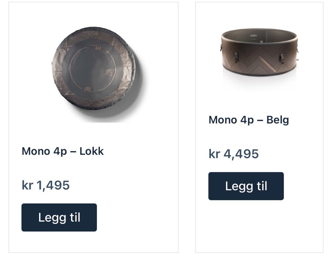Open the Mono 4p – Belg product title
332x259 pixels.
249,120
